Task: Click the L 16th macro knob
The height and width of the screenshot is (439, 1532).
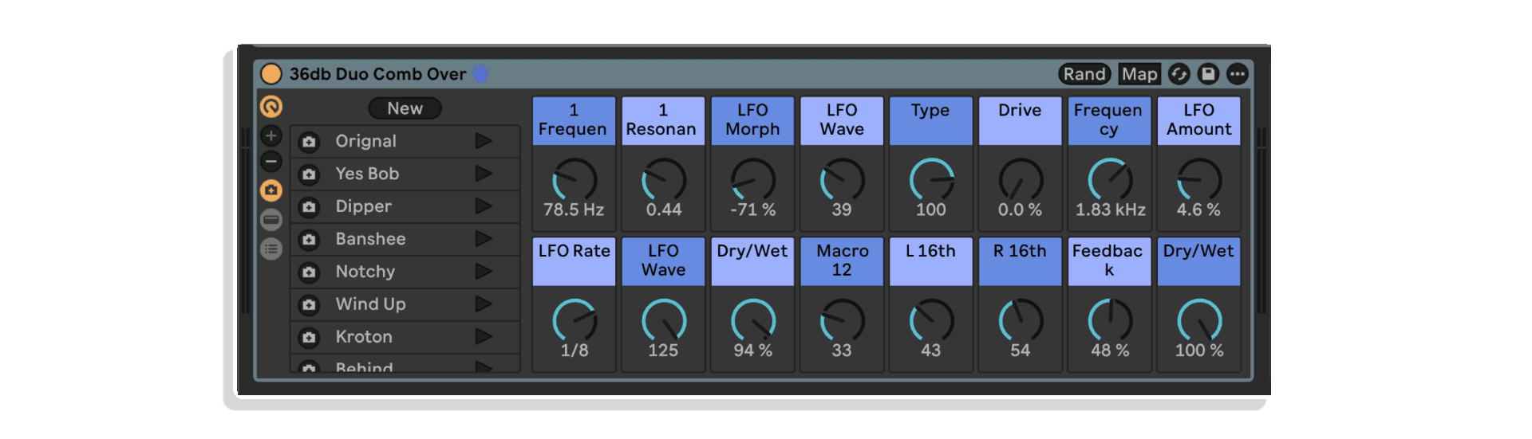Action: pos(931,320)
